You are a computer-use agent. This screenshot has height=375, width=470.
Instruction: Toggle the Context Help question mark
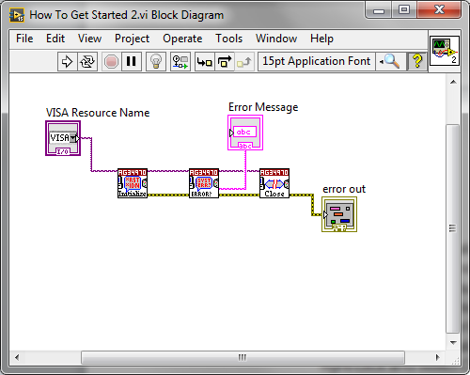pos(416,61)
